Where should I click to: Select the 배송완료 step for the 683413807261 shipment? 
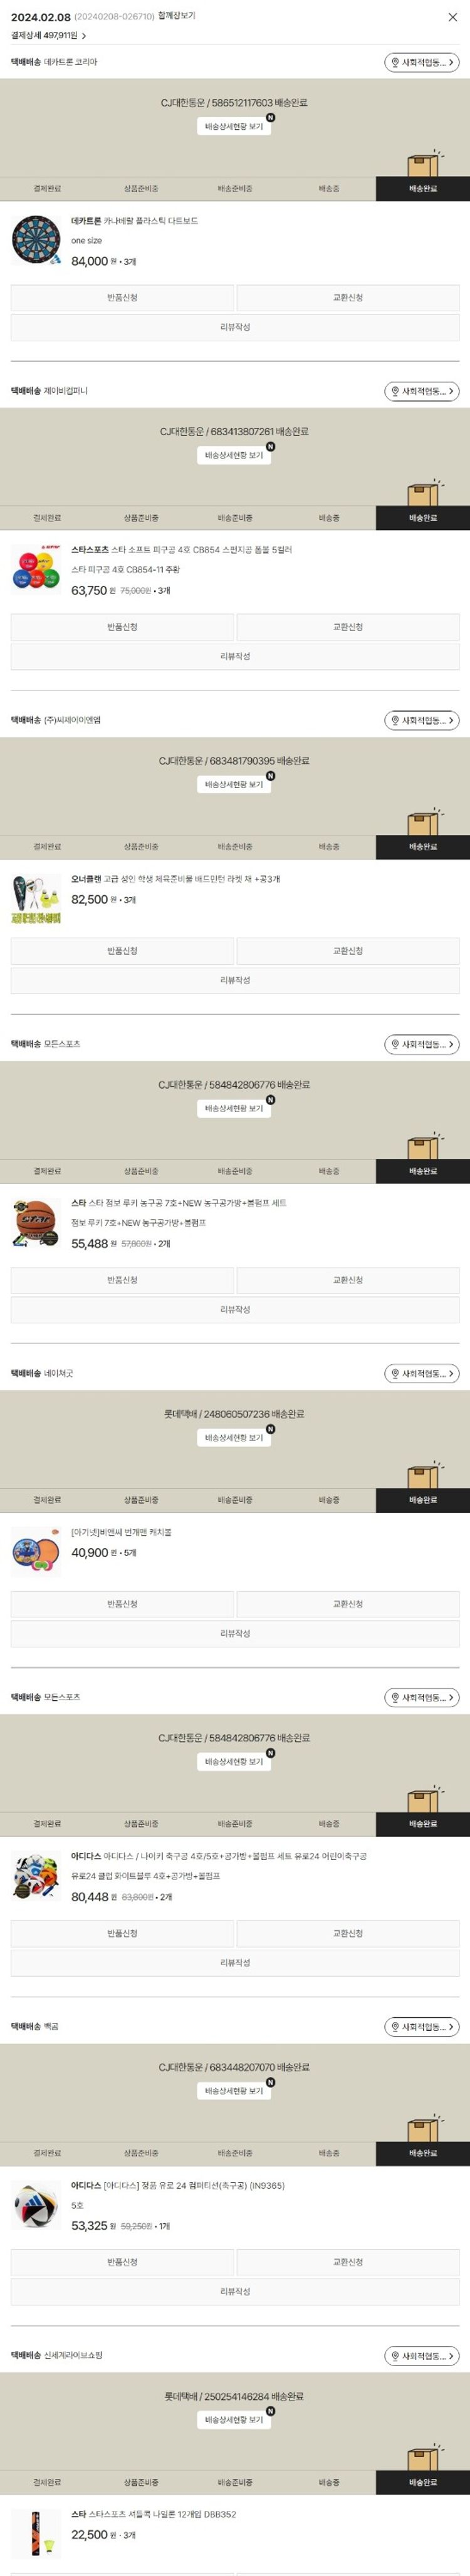click(423, 518)
